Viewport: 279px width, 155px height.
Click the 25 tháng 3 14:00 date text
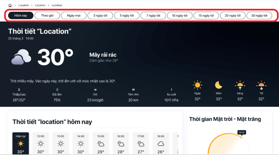(21, 38)
